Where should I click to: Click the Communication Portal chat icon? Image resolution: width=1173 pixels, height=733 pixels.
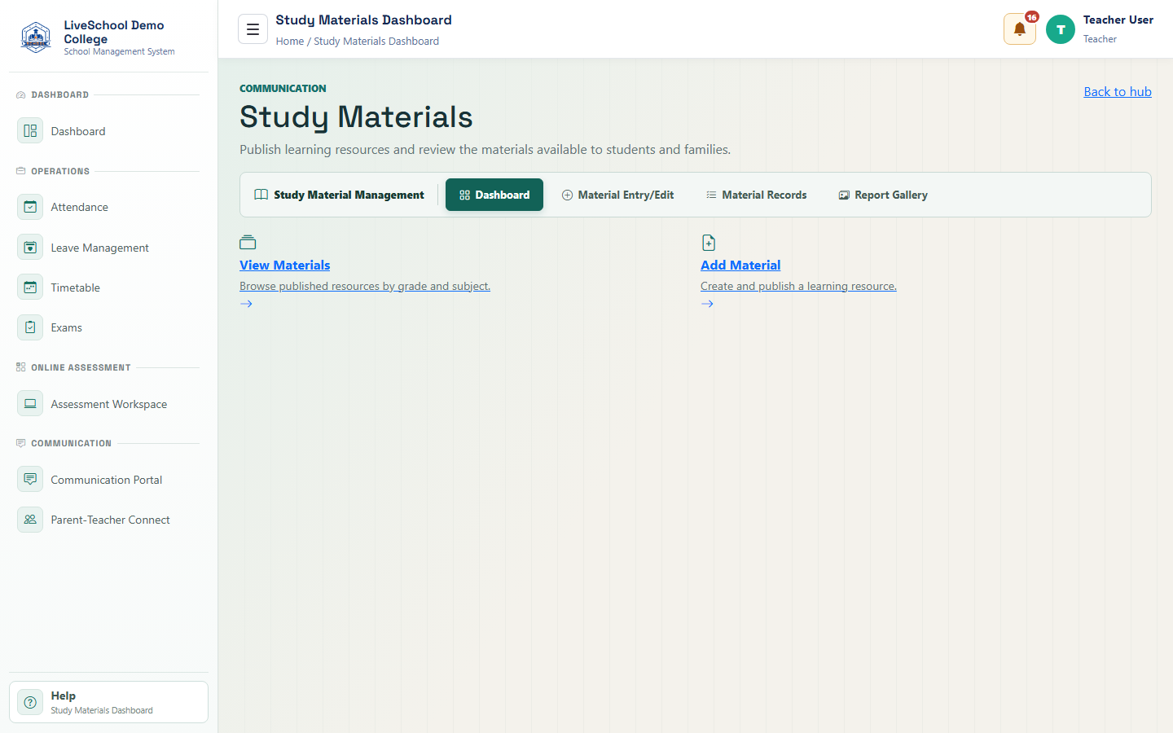click(30, 479)
